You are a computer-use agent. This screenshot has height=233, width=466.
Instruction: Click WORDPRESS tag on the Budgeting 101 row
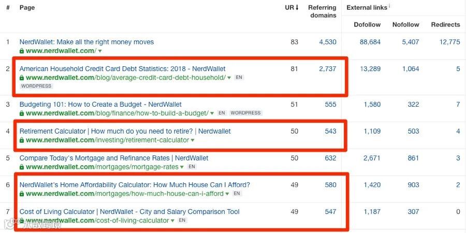pos(246,113)
